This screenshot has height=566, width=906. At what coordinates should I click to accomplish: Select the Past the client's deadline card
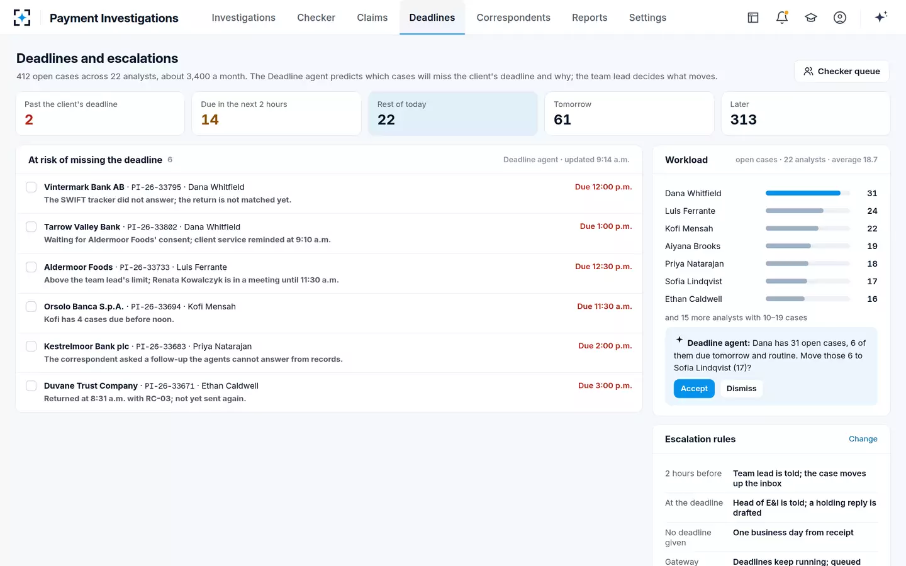click(100, 113)
